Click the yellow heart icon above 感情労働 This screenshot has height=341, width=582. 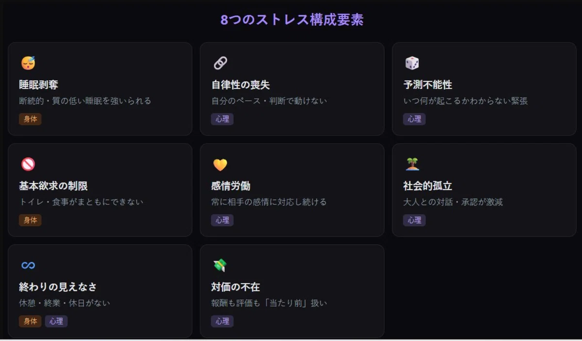(x=220, y=165)
